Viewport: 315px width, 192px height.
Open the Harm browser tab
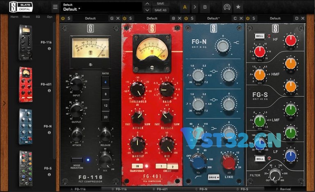pyautogui.click(x=14, y=17)
